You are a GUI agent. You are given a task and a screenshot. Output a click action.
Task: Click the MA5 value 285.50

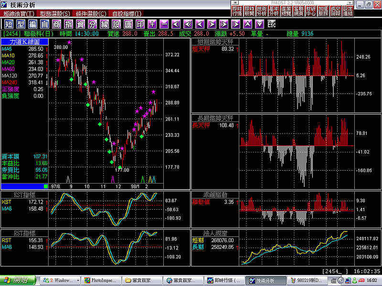35,49
